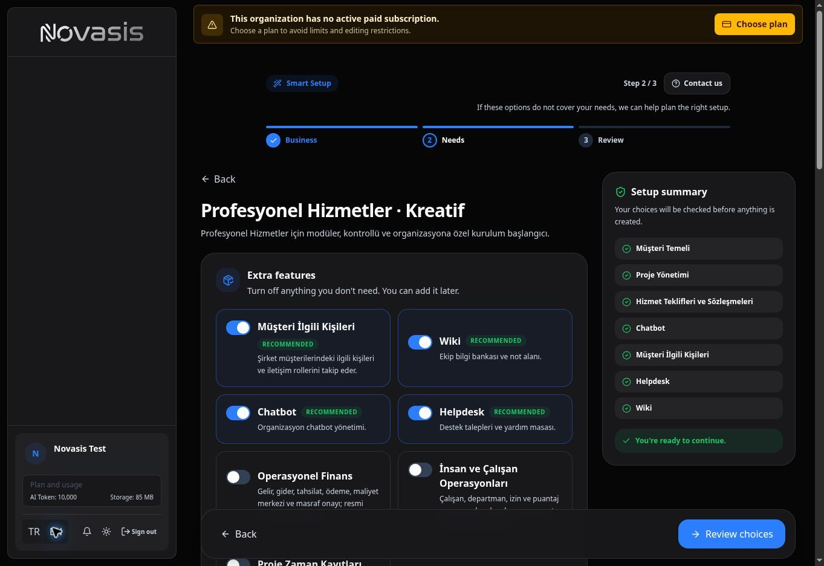Screen dimensions: 824x566
Task: Turn off the Wiki toggle
Action: pos(420,342)
